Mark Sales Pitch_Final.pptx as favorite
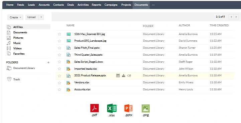Screen dimensions: 241x123 click(59, 48)
